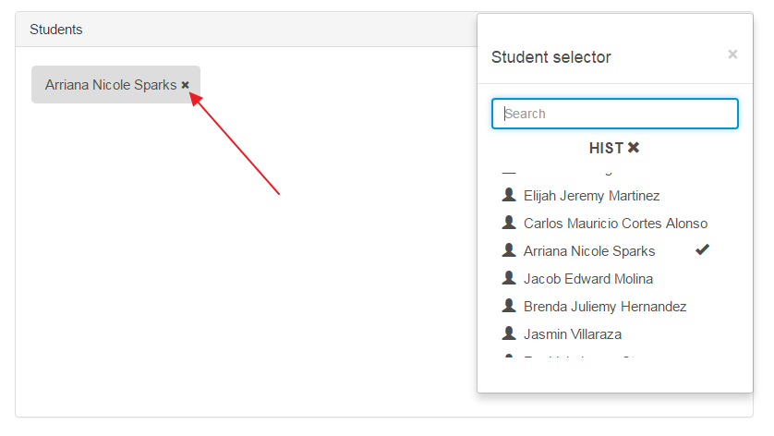Click the HIST filter label
Image resolution: width=774 pixels, height=436 pixels.
pos(606,148)
